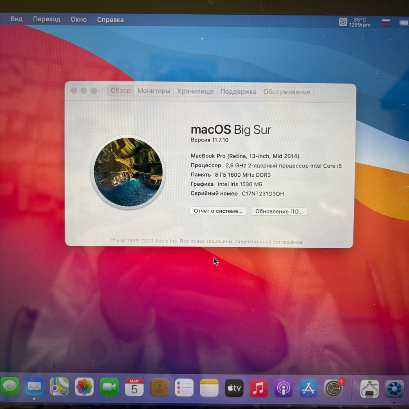This screenshot has height=409, width=409.
Task: Click the 8 ГБ 1600 MHz DDR3 memory value
Action: (243, 175)
